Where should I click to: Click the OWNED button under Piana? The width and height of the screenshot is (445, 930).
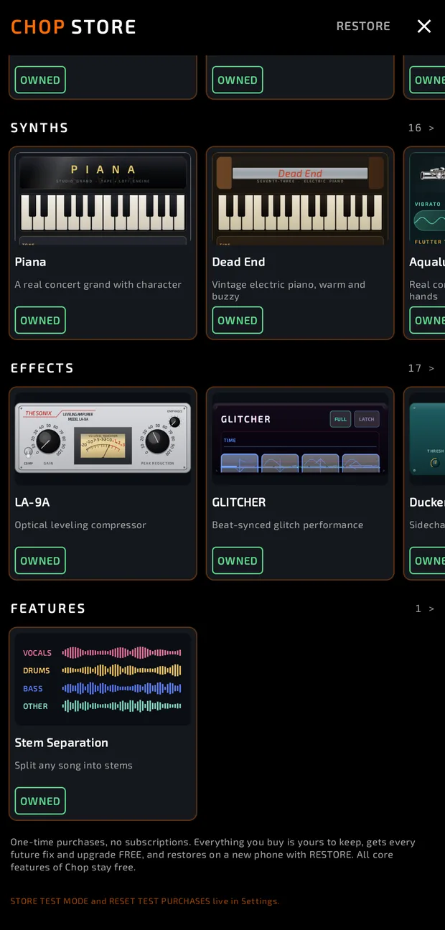40,320
